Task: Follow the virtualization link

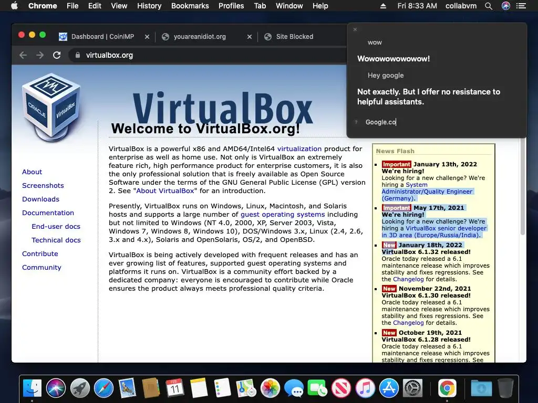Action: click(299, 149)
